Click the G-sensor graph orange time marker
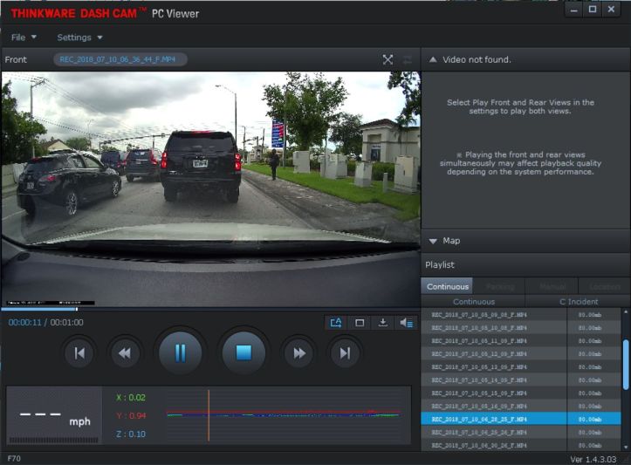Image resolution: width=631 pixels, height=465 pixels. click(x=209, y=415)
